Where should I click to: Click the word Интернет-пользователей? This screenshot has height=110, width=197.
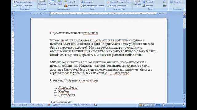click(x=111, y=40)
